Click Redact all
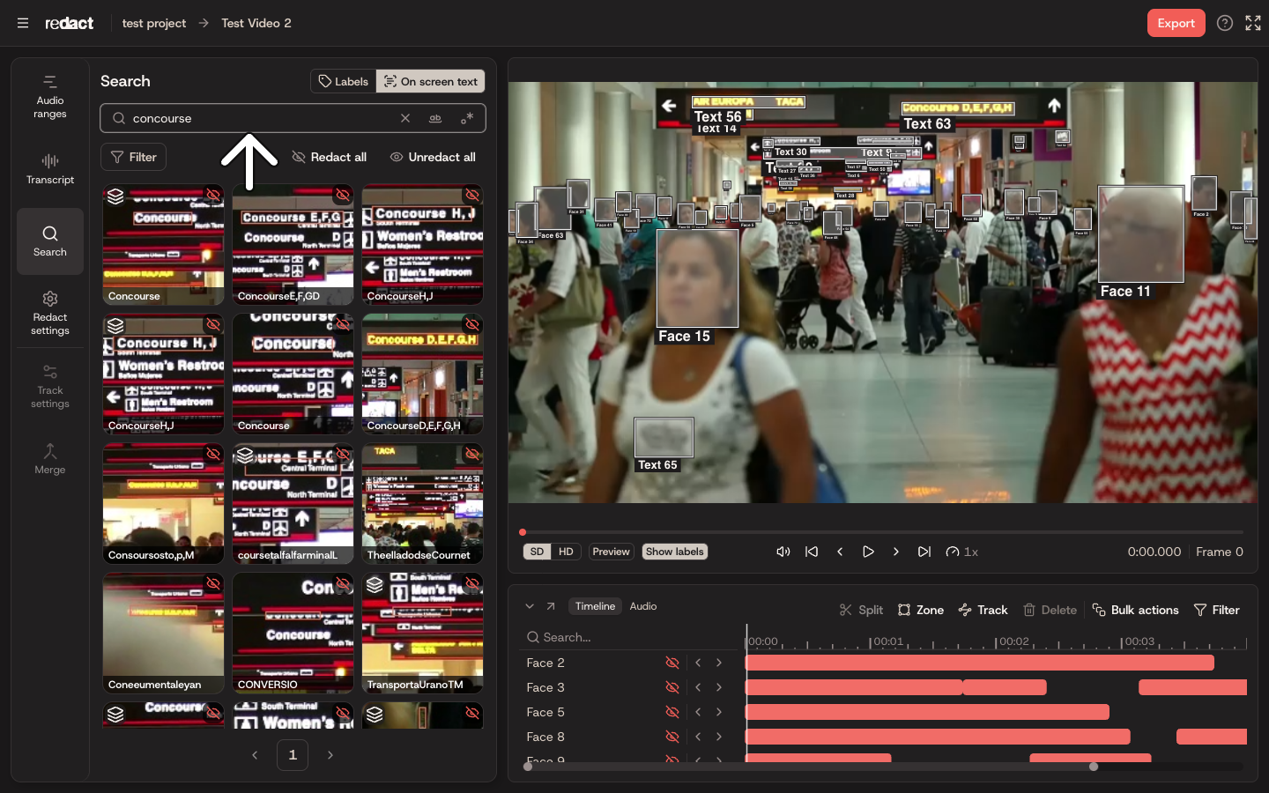 pyautogui.click(x=330, y=157)
